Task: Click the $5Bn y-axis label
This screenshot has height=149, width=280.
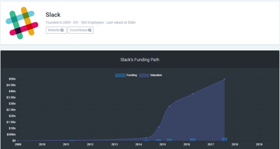Action: pyautogui.click(x=12, y=79)
